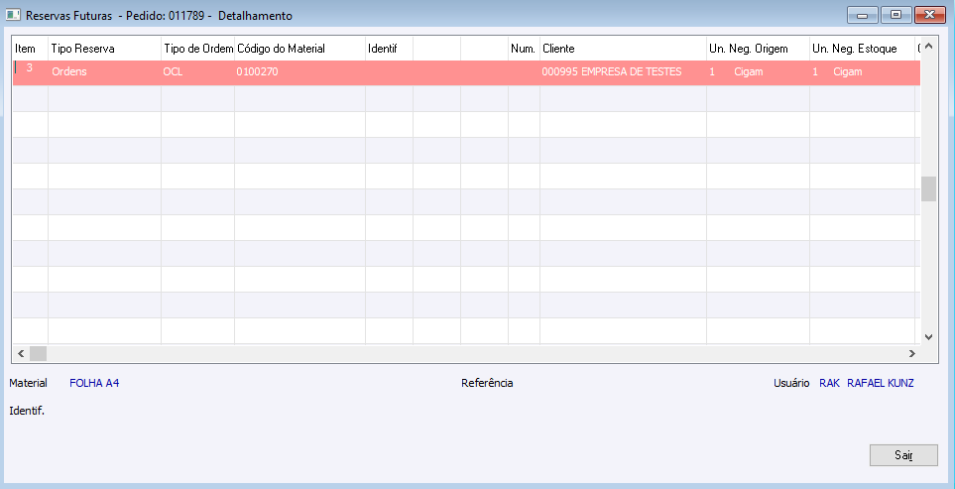Click the Num. column header
The width and height of the screenshot is (955, 489).
[x=524, y=49]
